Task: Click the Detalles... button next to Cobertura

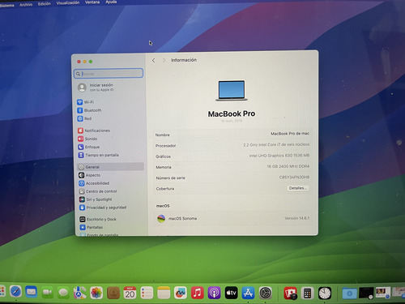Action: tap(297, 188)
